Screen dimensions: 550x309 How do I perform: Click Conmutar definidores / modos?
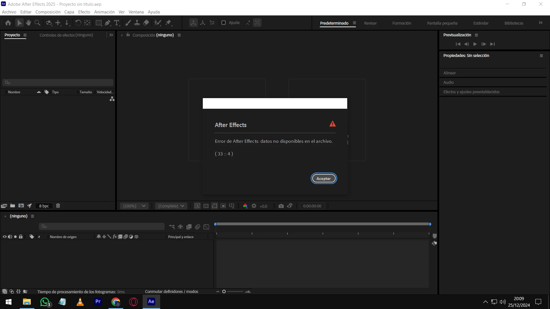click(171, 292)
